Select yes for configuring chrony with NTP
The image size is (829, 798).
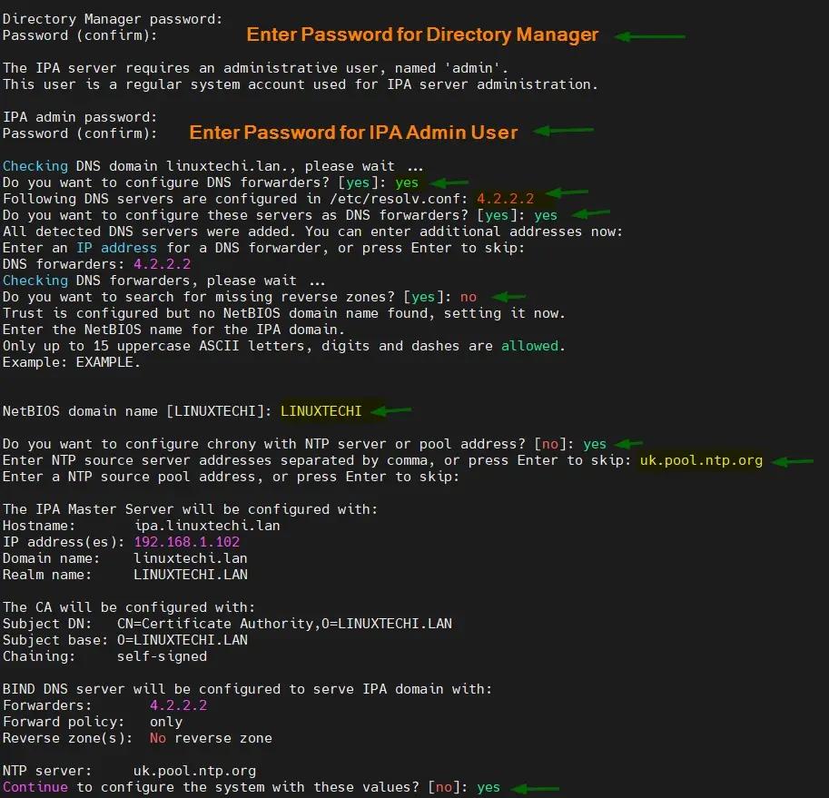point(595,443)
